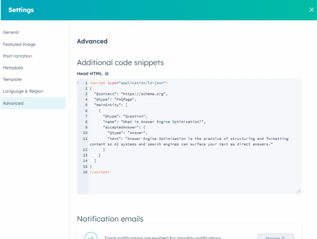Screen dimensions: 317x239
Task: Click the Advanced section heading
Action: pyautogui.click(x=92, y=41)
